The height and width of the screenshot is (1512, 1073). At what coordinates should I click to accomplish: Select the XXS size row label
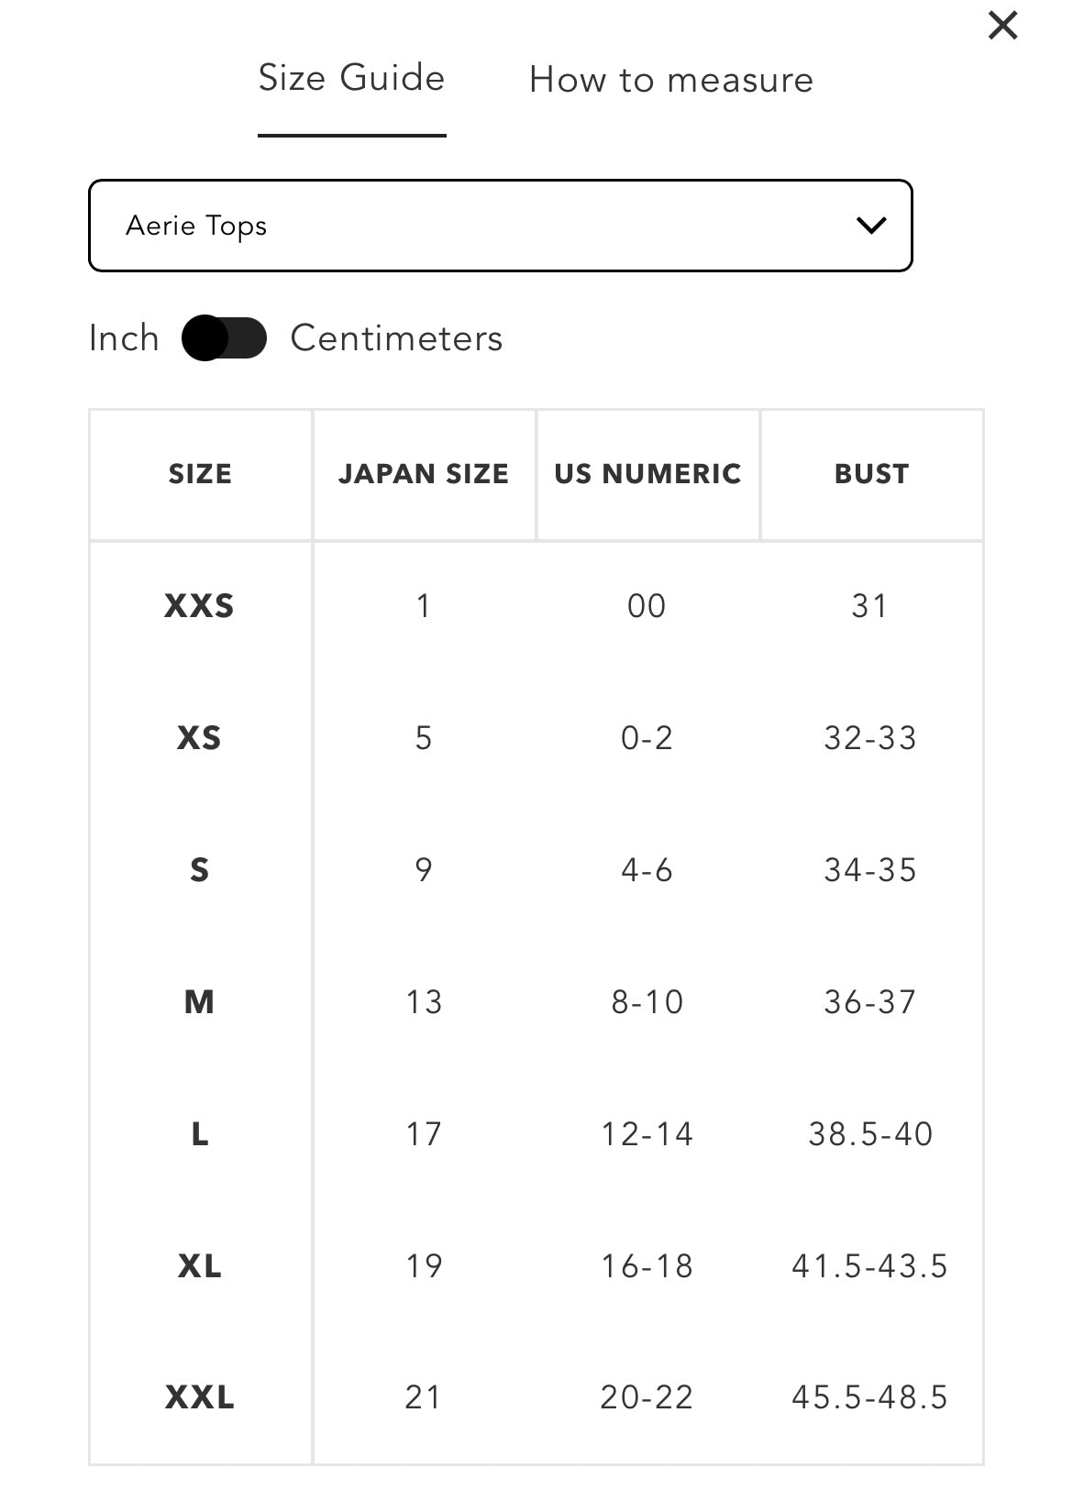[200, 606]
